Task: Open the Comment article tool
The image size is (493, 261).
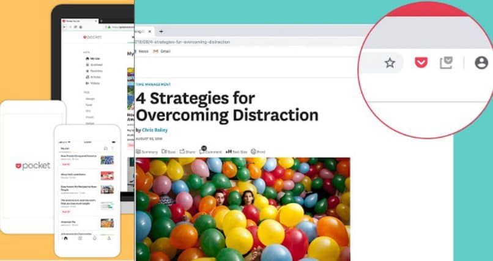Action: click(x=210, y=152)
